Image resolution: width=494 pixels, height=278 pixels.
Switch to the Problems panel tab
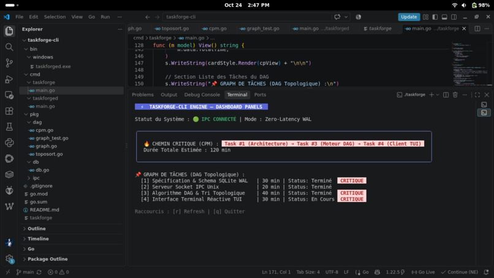[x=143, y=95]
